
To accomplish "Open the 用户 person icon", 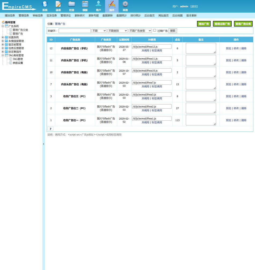I will click(x=99, y=4).
